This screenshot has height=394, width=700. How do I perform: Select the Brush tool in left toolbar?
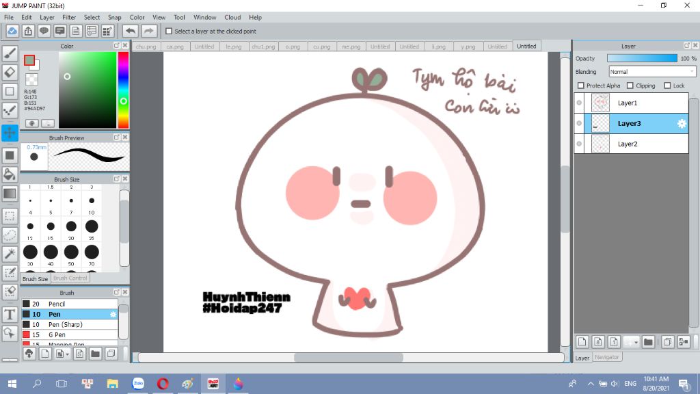(10, 53)
